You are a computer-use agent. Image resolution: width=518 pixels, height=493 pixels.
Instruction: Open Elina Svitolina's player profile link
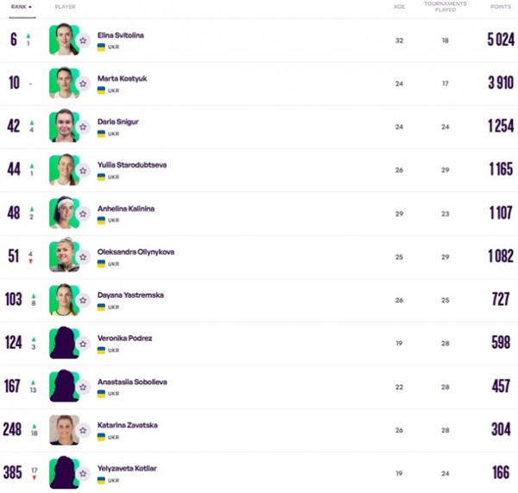(121, 35)
